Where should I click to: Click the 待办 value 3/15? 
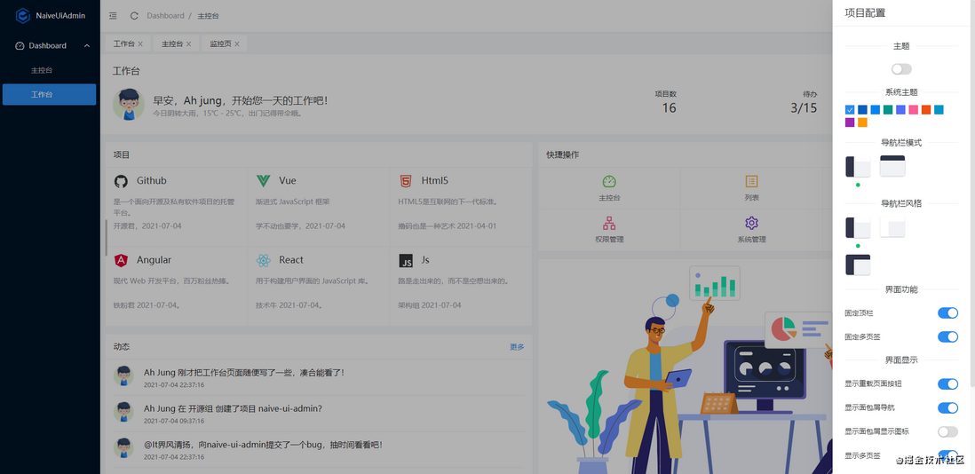point(804,108)
